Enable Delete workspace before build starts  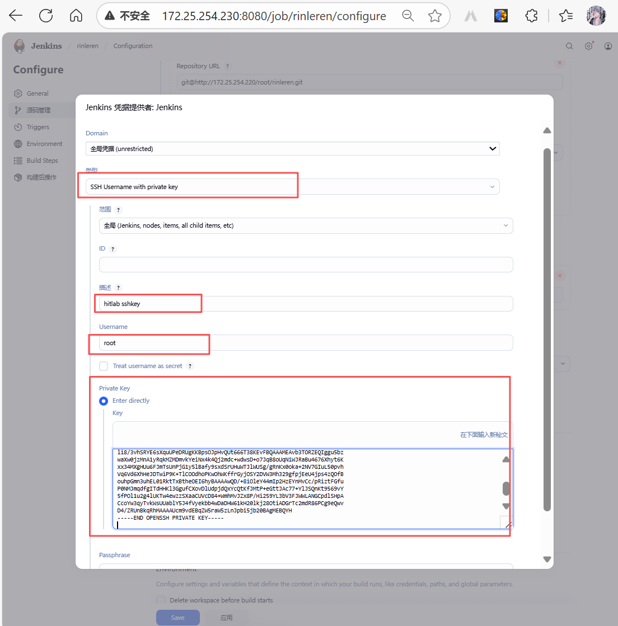tap(161, 600)
